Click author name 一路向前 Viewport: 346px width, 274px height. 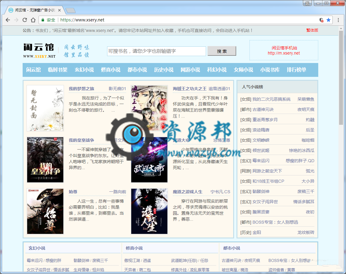point(118,192)
